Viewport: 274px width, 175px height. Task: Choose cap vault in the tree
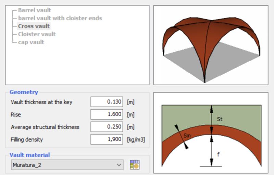click(x=31, y=42)
